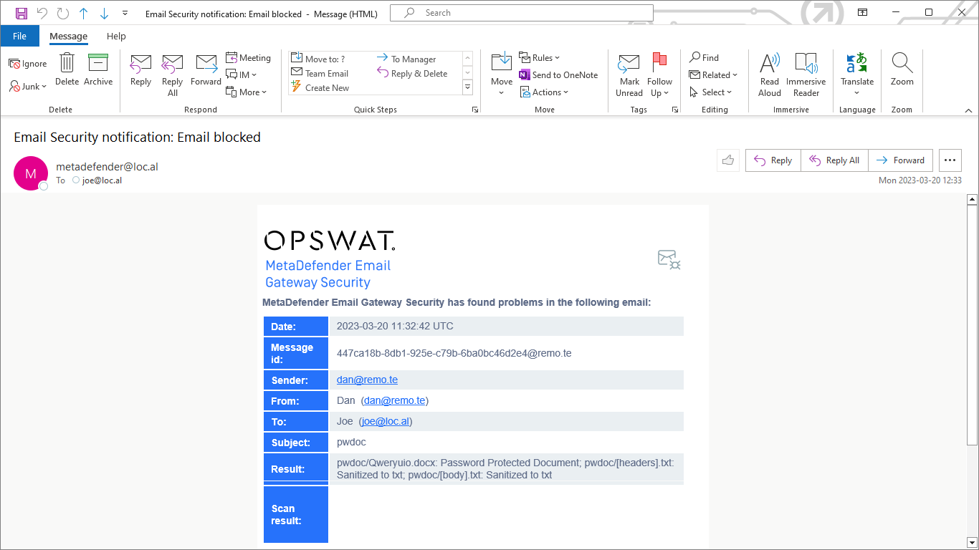Expand the Quick Steps gallery

(x=468, y=87)
